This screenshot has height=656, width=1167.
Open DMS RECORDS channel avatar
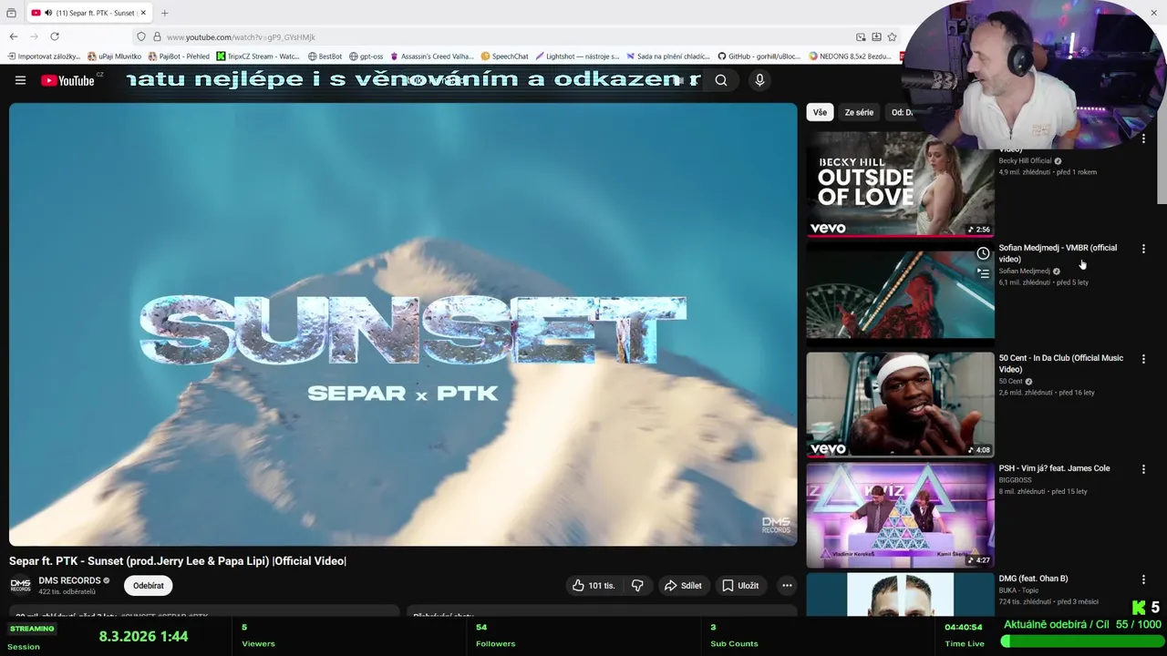tap(20, 586)
